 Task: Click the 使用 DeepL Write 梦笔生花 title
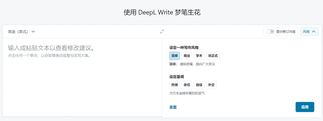(162, 12)
